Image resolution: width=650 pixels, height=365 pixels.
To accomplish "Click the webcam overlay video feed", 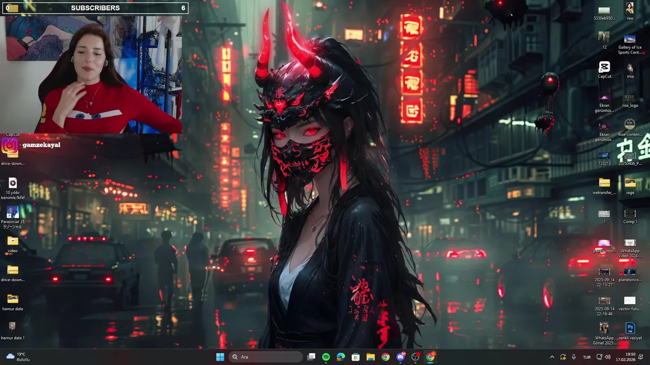I will pos(92,74).
